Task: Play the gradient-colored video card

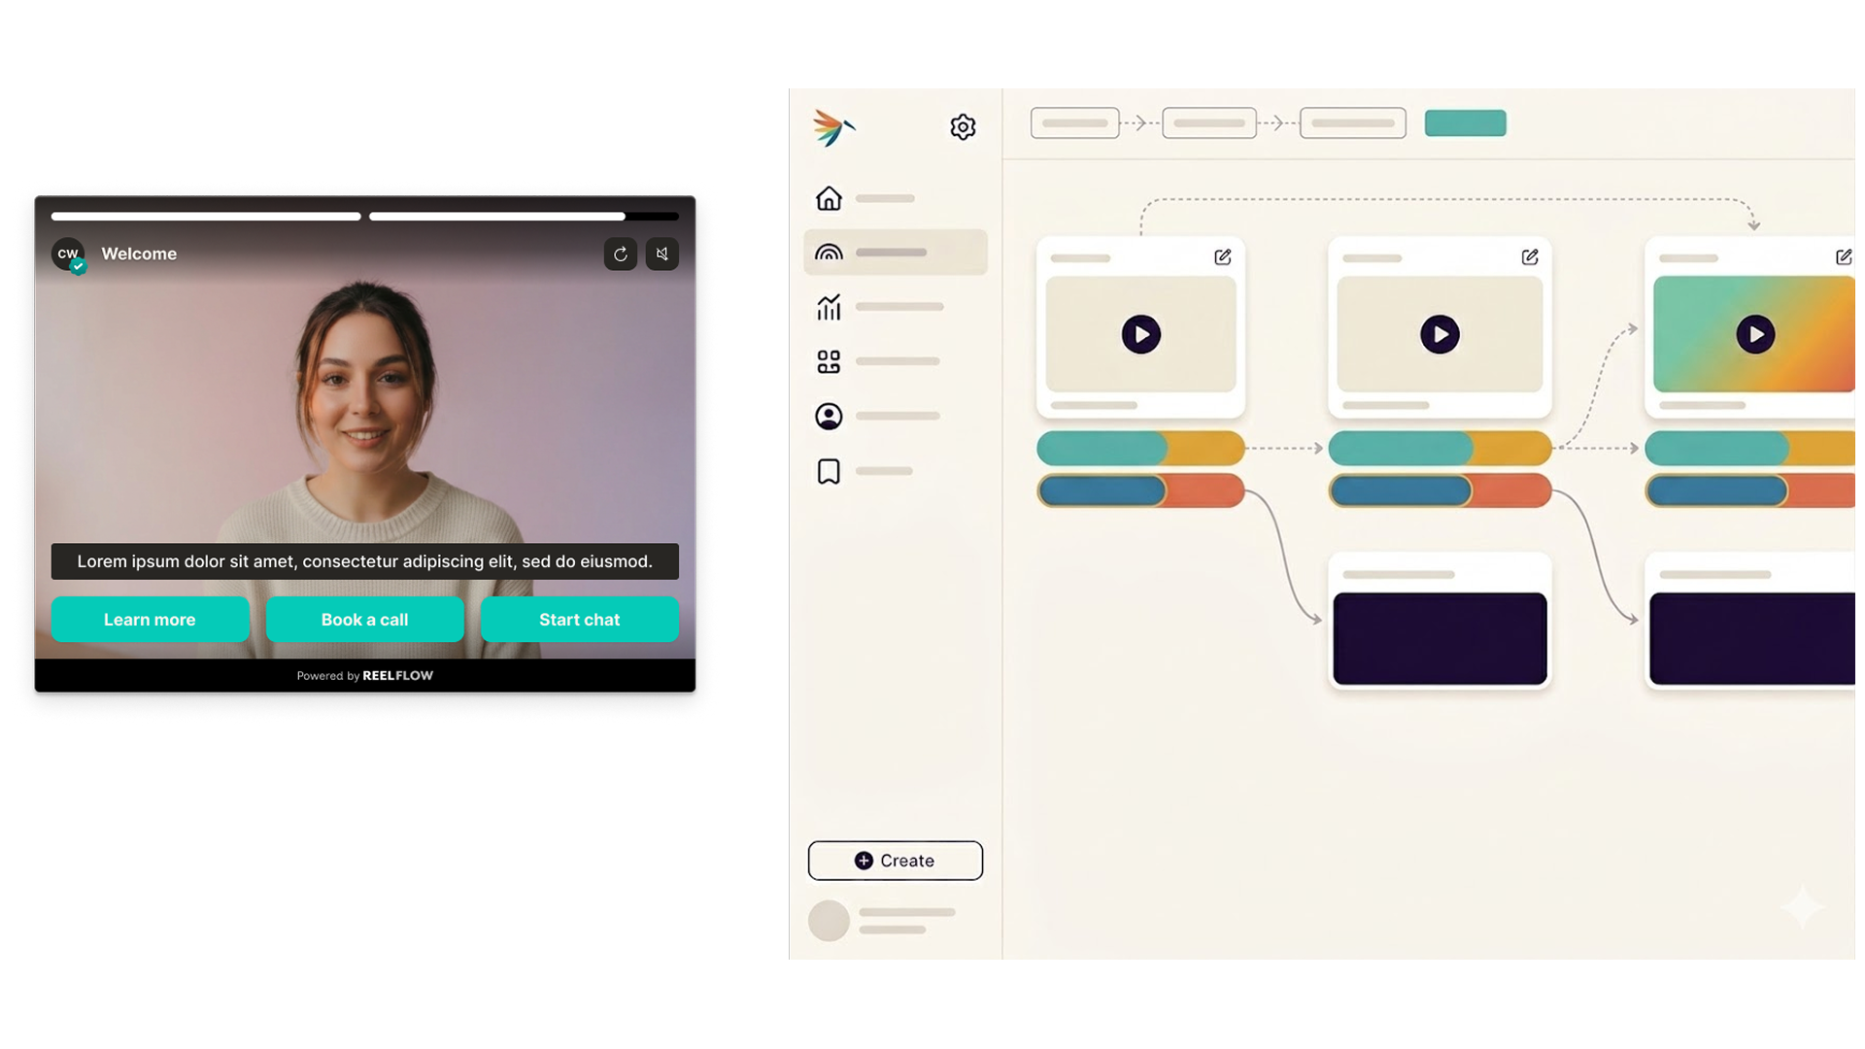Action: (x=1754, y=335)
